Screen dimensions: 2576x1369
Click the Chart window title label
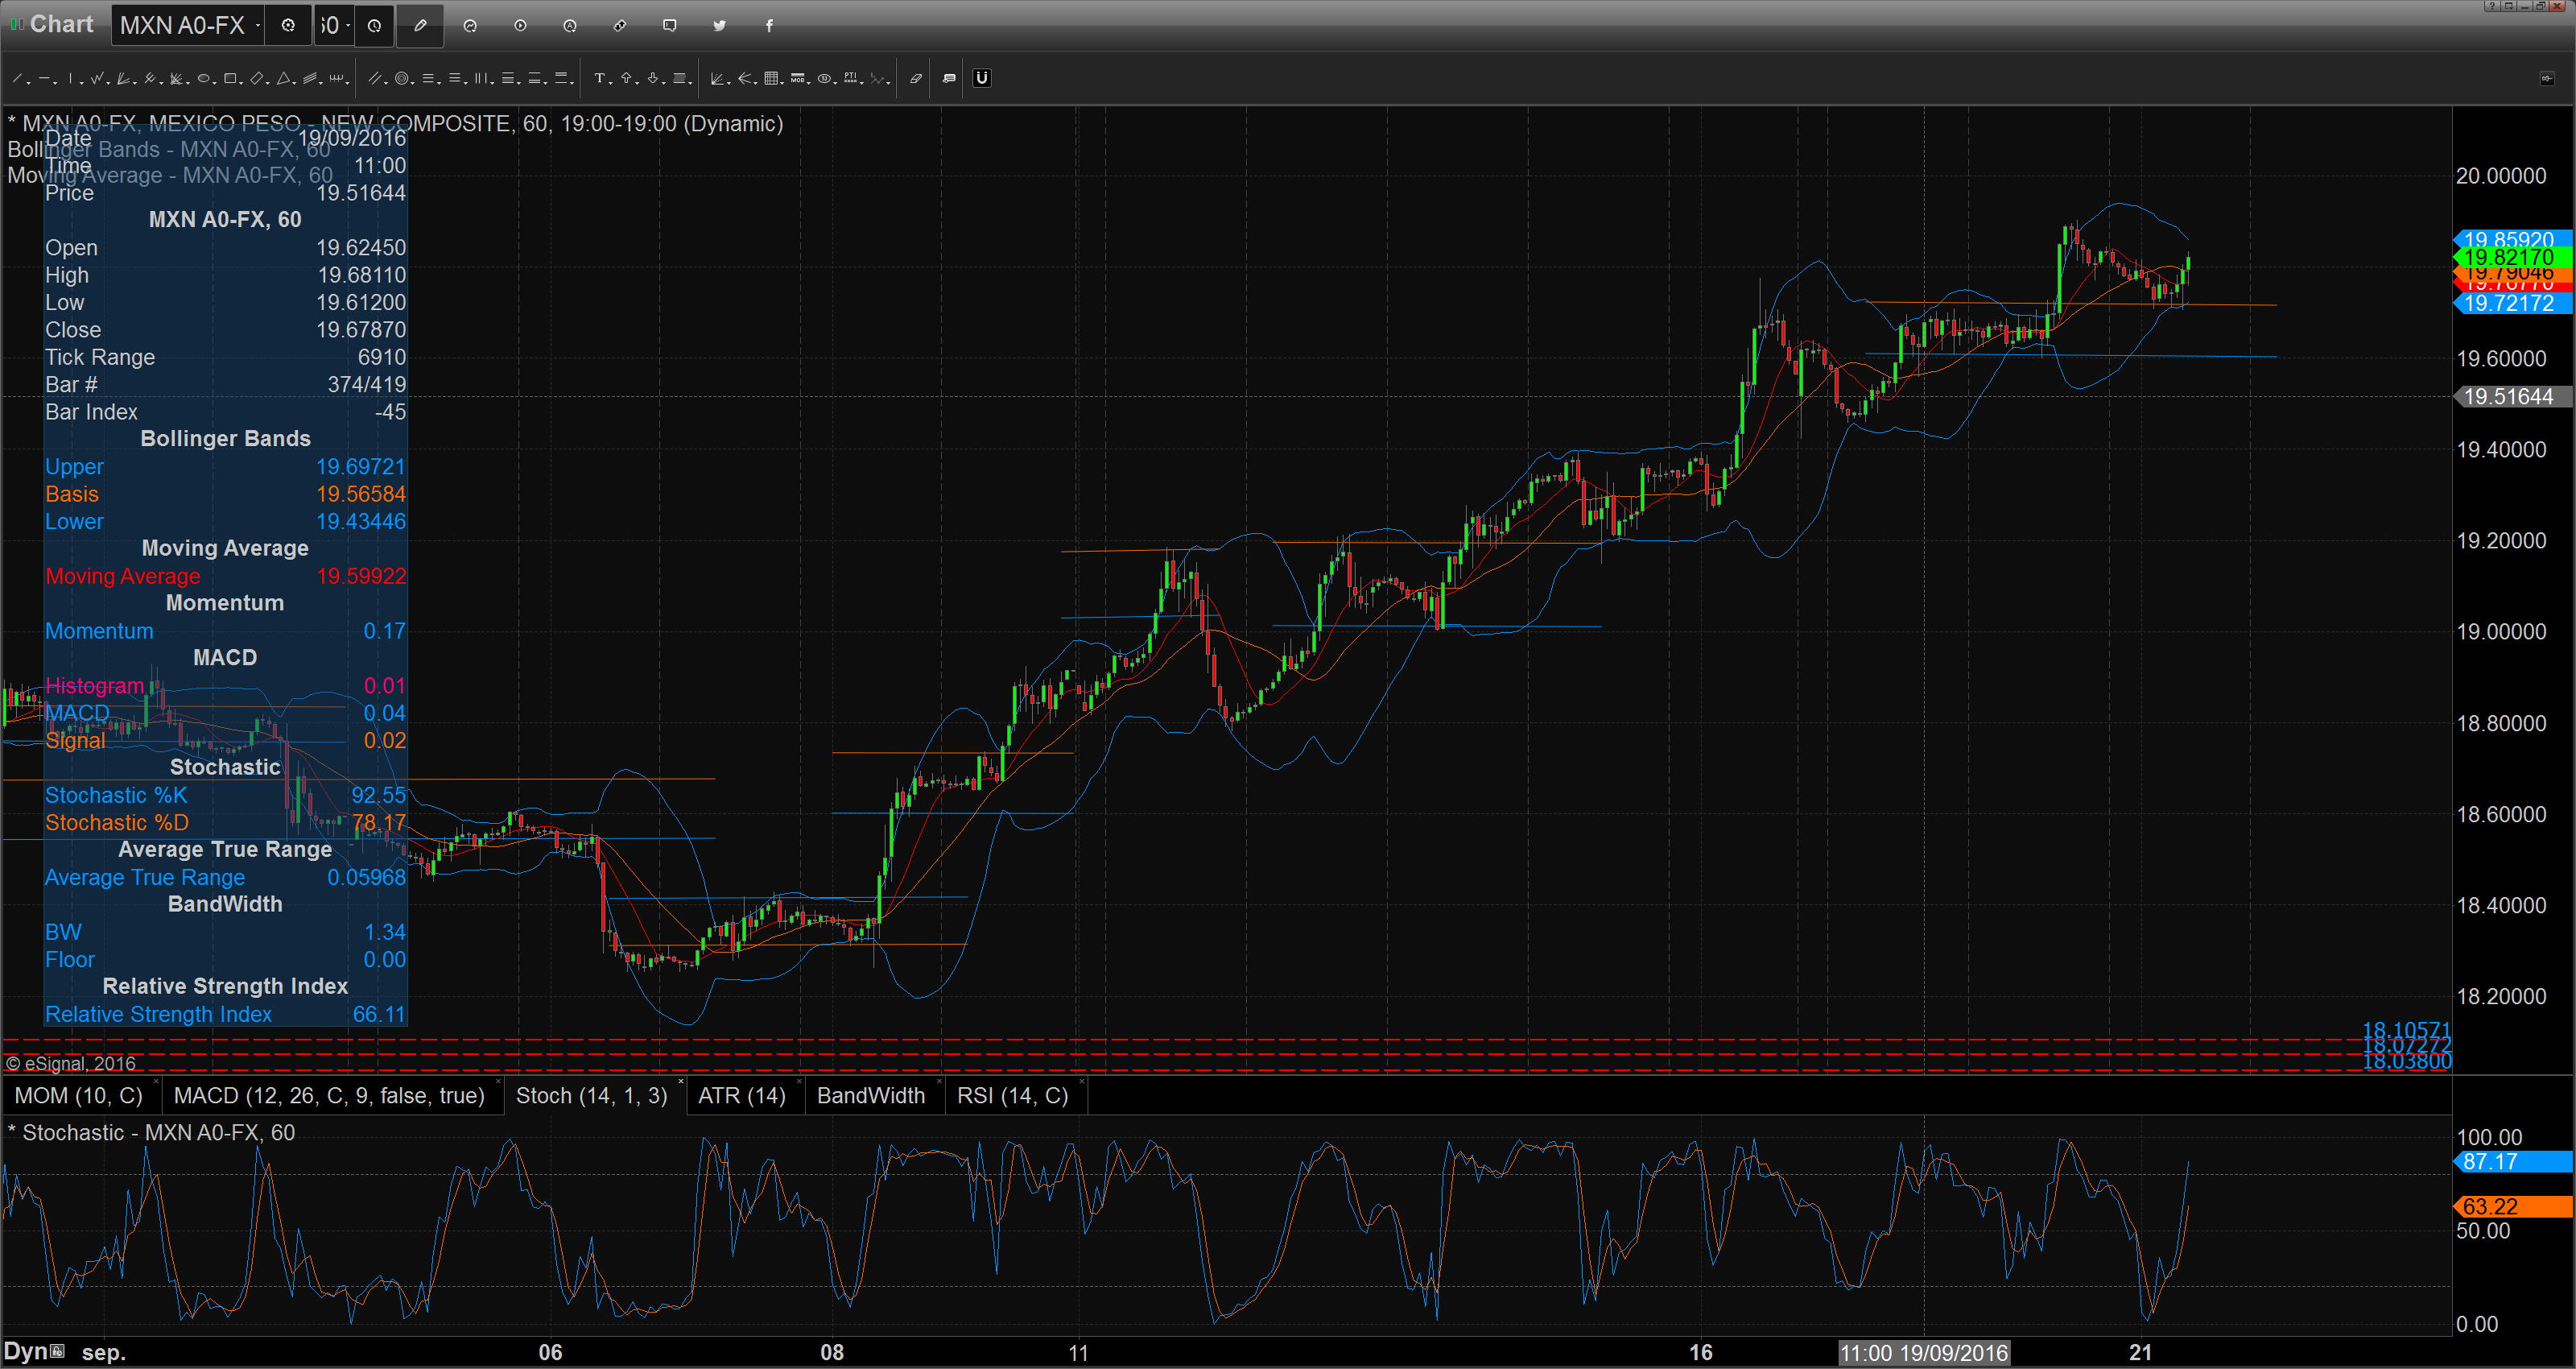click(62, 24)
